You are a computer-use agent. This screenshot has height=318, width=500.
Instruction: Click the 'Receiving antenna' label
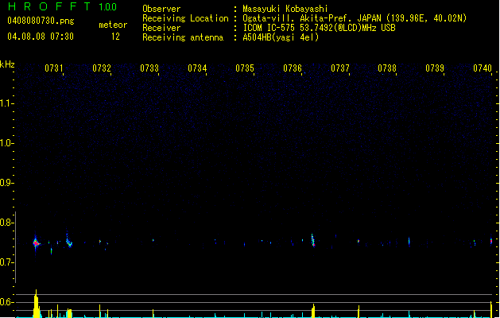[x=183, y=37]
